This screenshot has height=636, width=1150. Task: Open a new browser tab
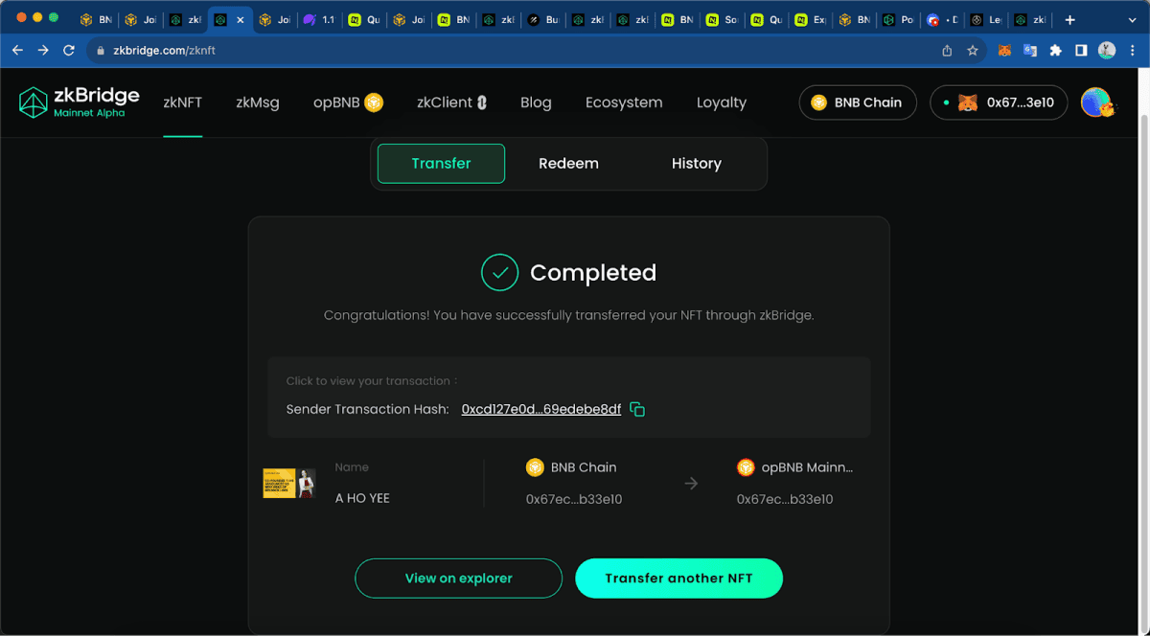click(1070, 19)
